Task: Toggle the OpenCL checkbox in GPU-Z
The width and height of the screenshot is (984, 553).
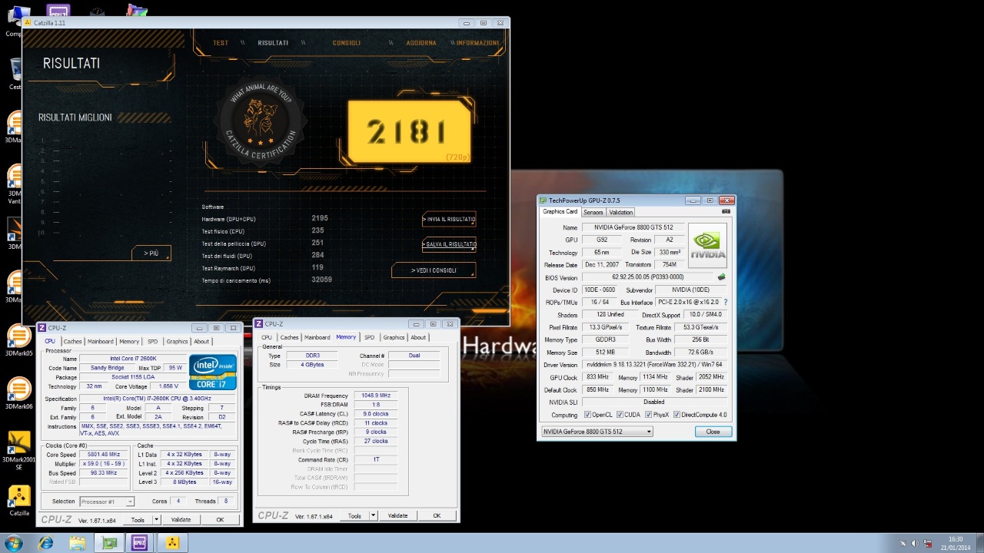Action: (x=588, y=415)
